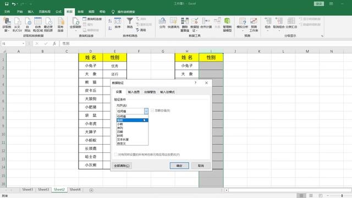Screen dimensions: 352x198
Task: Select Time (时间) in dropdown list
Action: (132, 136)
